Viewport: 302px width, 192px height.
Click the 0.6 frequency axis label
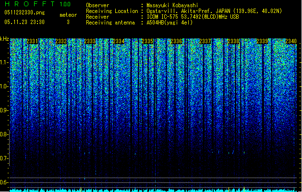pyautogui.click(x=4, y=182)
